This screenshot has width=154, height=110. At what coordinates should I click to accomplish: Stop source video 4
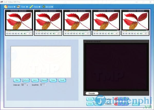[97, 34]
